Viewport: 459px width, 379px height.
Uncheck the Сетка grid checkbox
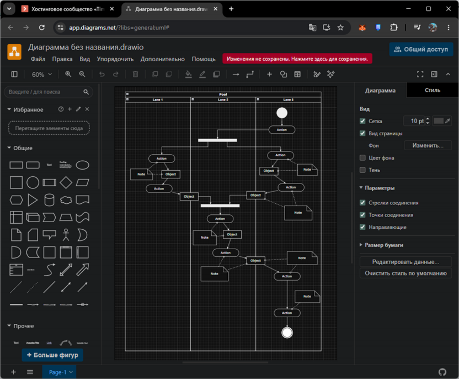362,121
